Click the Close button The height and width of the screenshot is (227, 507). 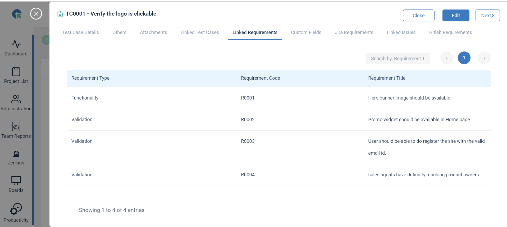419,16
